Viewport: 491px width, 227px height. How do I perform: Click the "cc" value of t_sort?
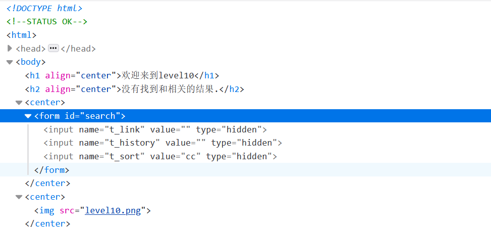[191, 156]
